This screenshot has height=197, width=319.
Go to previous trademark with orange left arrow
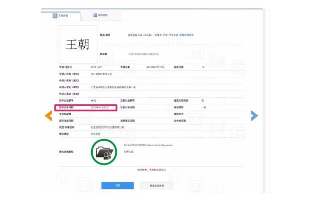point(48,116)
